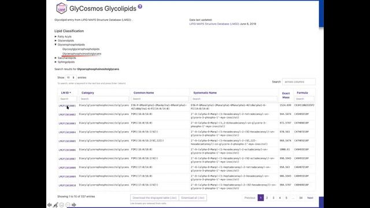Focus the Systematic Name column search box

(x=234, y=99)
